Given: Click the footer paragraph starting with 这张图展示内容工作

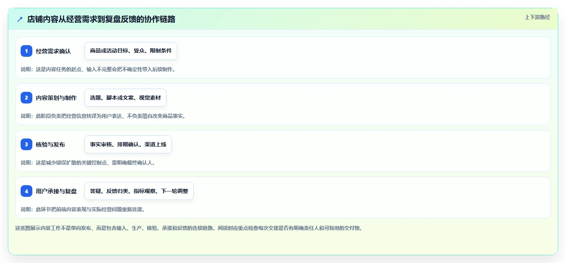Looking at the screenshot, I should (x=189, y=228).
